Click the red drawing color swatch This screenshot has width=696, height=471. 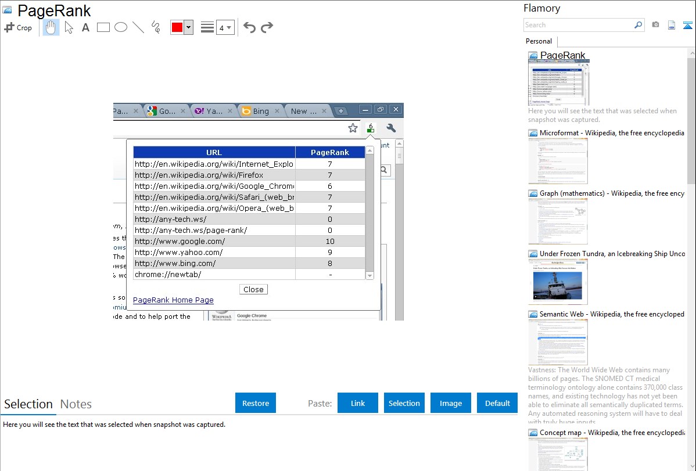pyautogui.click(x=177, y=27)
